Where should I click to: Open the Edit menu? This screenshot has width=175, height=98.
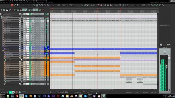[x=4, y=3]
